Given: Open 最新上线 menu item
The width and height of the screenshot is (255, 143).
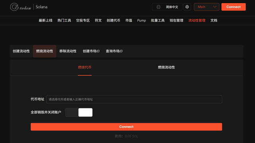Looking at the screenshot, I should [45, 20].
